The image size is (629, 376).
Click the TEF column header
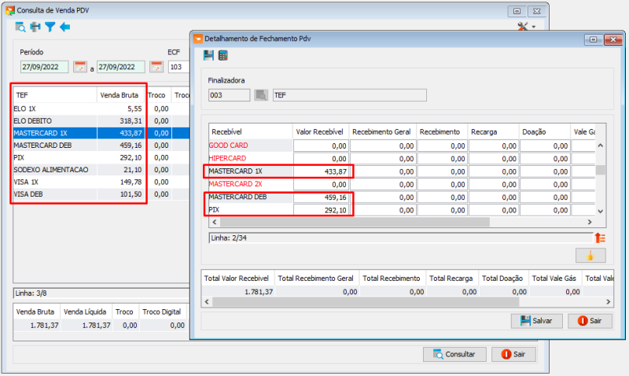pyautogui.click(x=55, y=95)
